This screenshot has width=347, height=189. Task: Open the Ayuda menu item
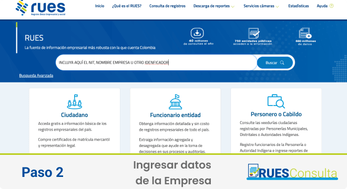pos(322,6)
